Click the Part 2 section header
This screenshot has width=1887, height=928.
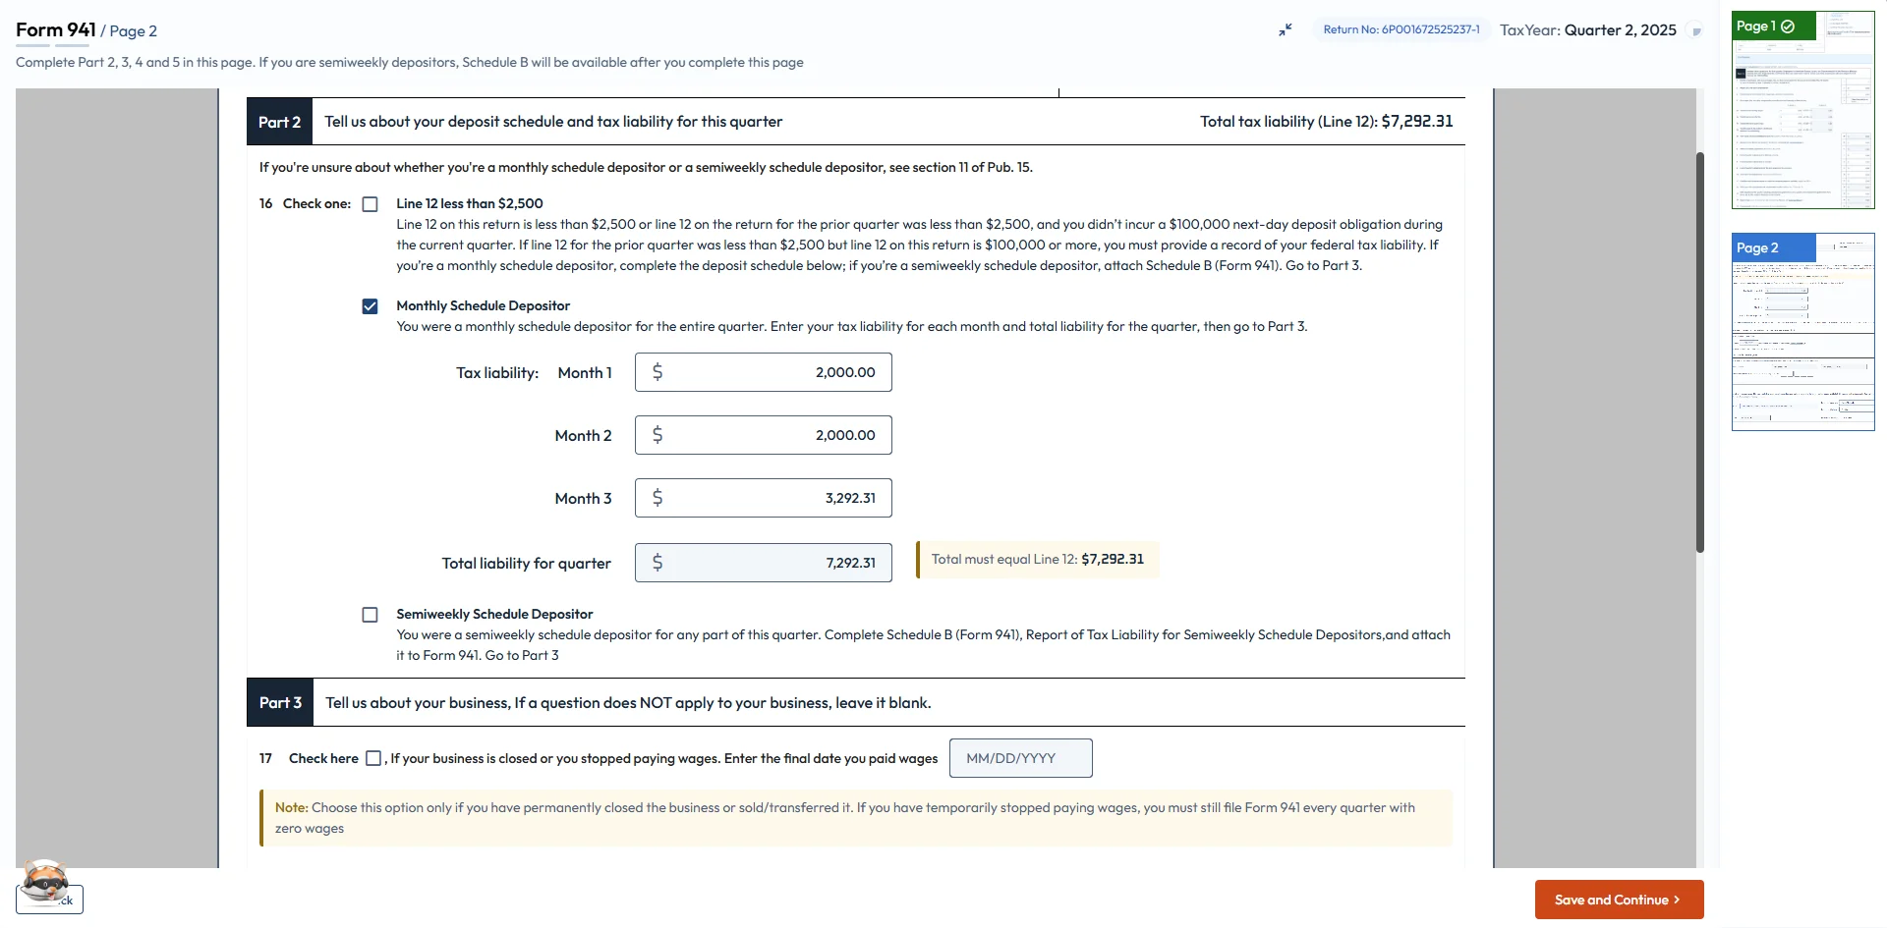coord(856,122)
